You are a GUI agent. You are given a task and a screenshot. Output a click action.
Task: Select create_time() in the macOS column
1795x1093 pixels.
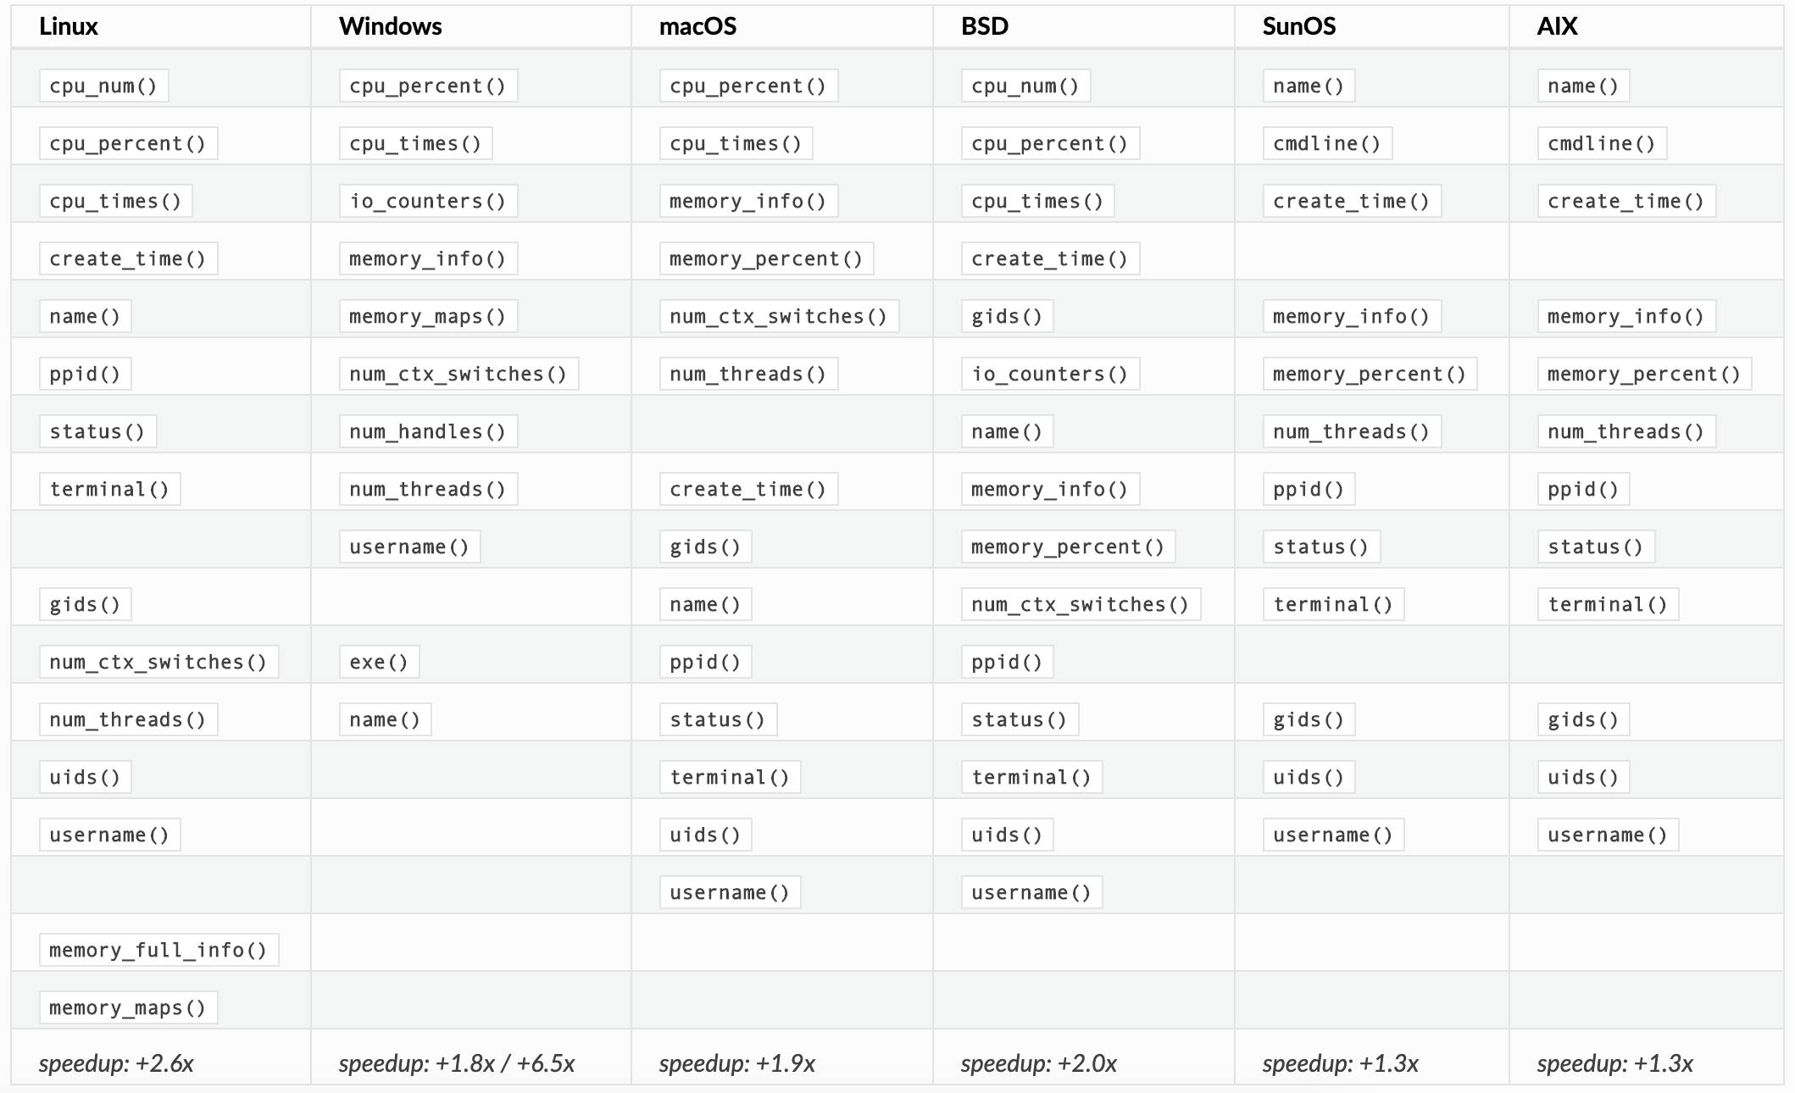click(x=748, y=489)
